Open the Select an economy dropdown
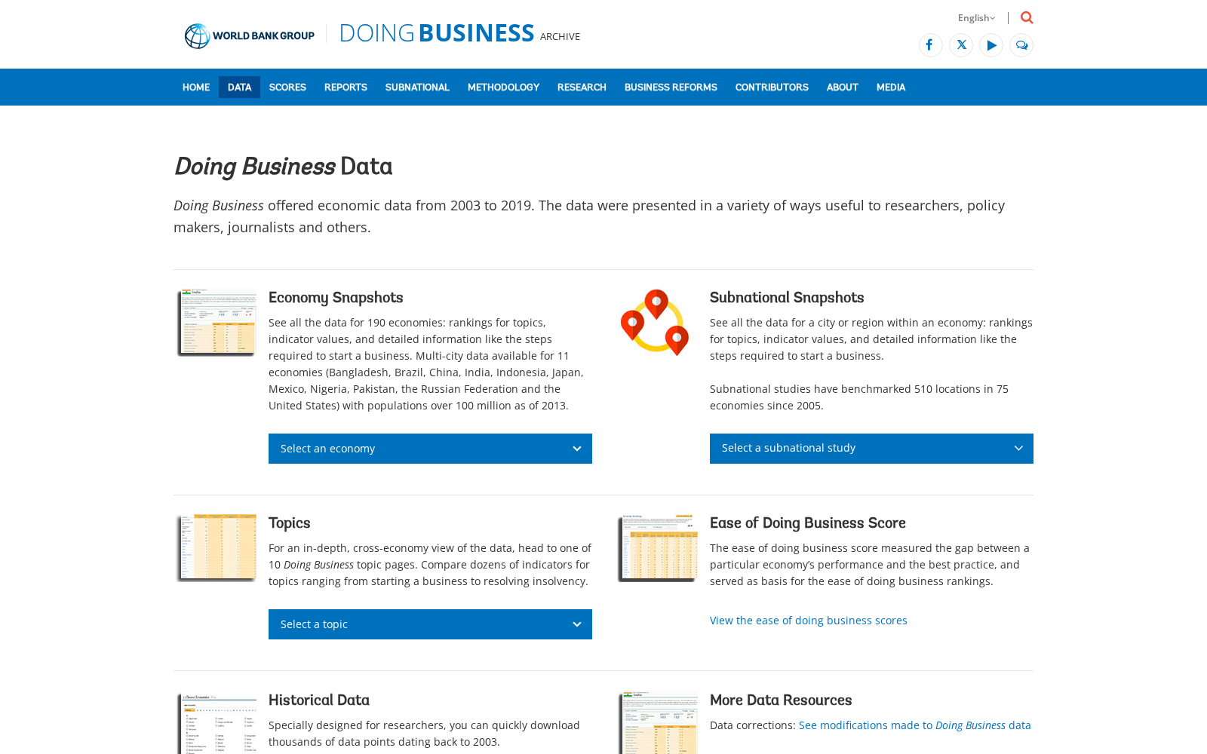The image size is (1207, 754). coord(430,449)
